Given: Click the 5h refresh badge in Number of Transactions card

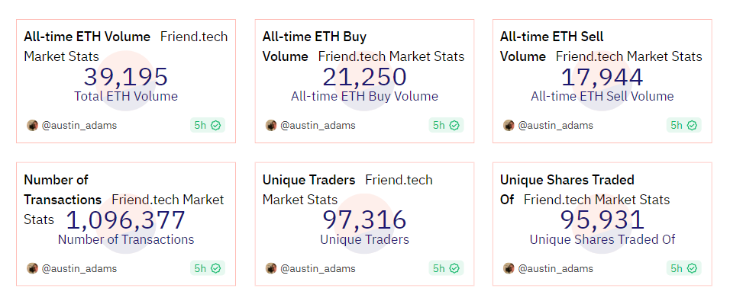Looking at the screenshot, I should (x=208, y=268).
